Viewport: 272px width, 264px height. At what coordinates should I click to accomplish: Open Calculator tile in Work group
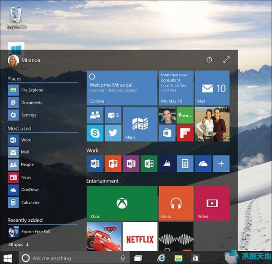[x=185, y=164]
